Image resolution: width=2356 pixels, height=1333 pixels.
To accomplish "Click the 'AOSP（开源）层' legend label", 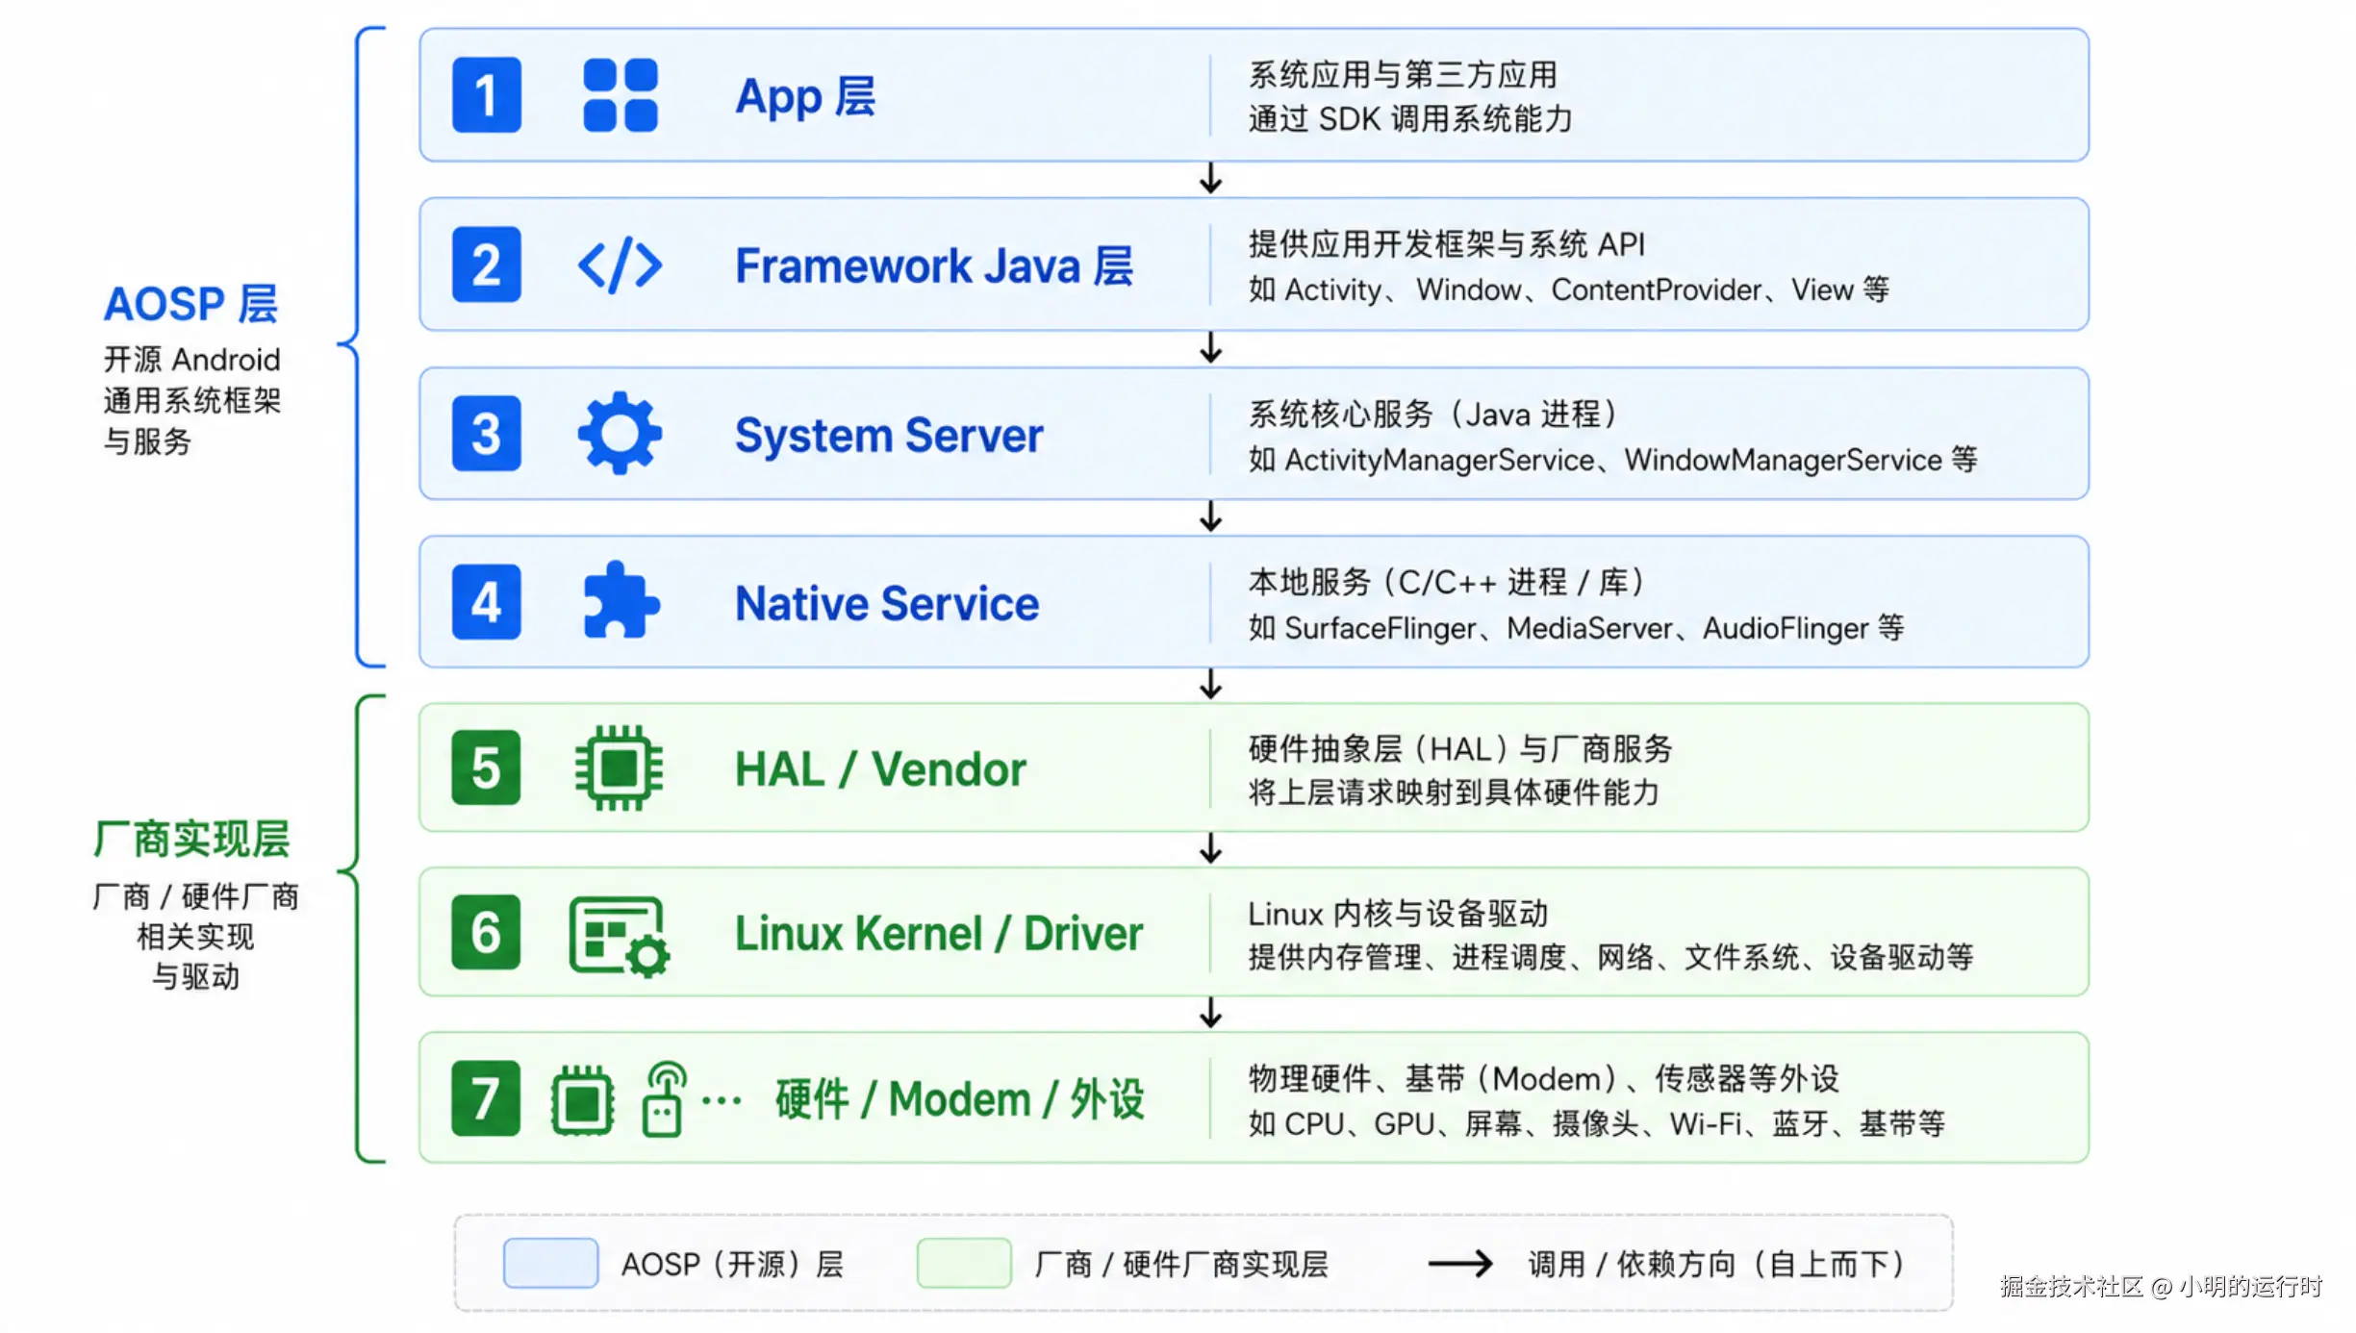I will [x=732, y=1264].
